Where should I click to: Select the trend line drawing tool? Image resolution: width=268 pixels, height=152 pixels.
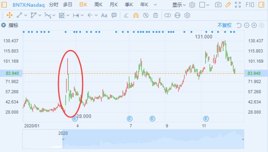[x=19, y=15]
